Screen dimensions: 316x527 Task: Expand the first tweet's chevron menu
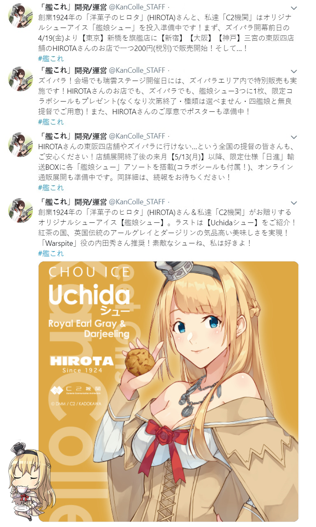click(x=294, y=8)
